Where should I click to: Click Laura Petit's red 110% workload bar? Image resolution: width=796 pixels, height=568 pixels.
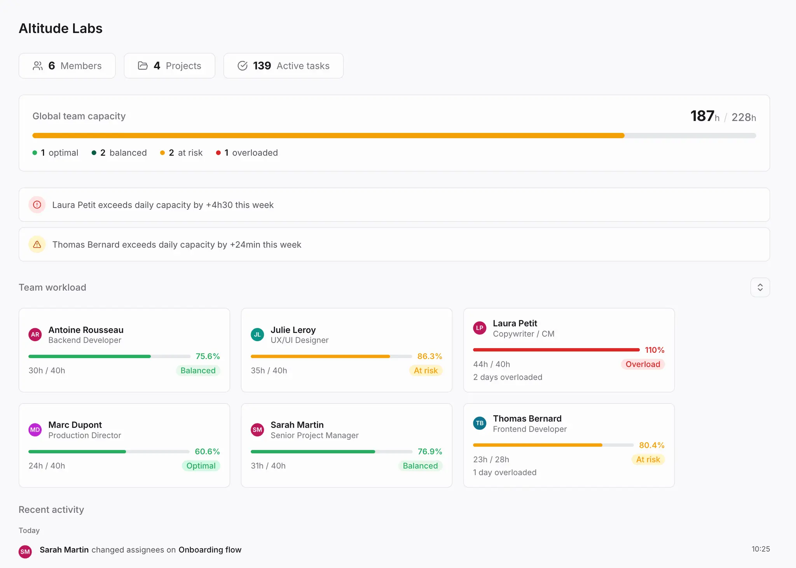[556, 350]
